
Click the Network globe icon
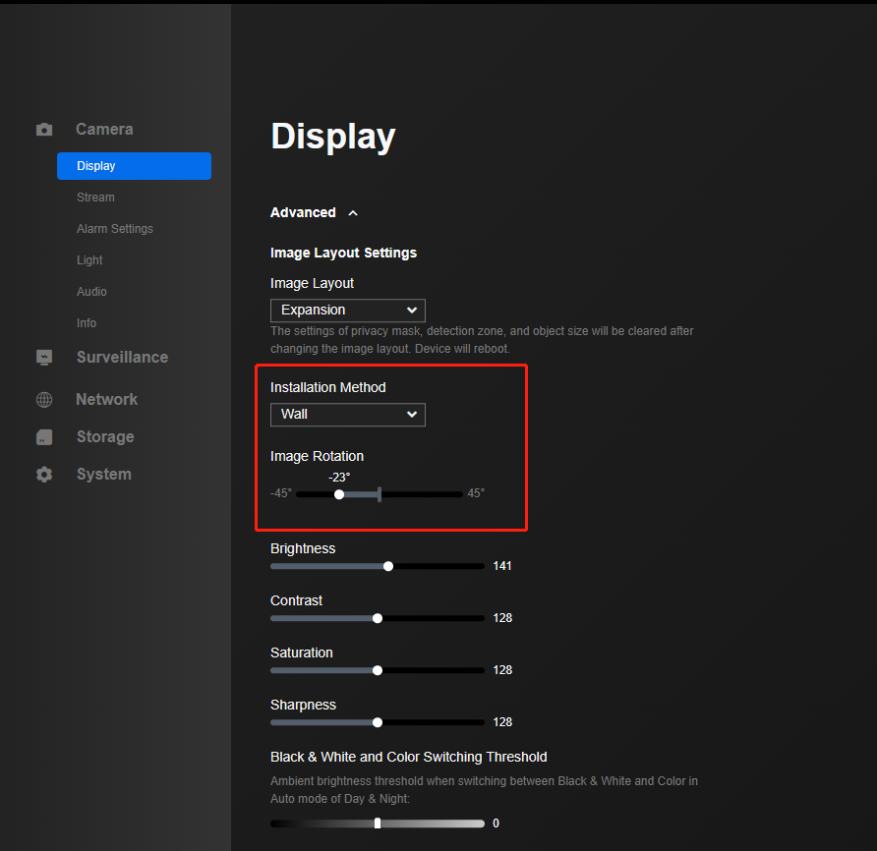point(44,400)
